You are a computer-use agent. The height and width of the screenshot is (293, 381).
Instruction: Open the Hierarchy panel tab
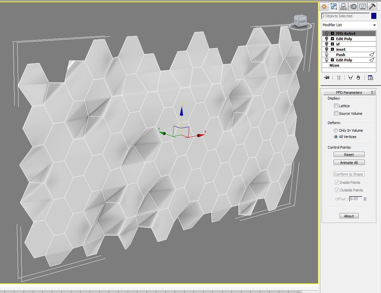point(343,7)
